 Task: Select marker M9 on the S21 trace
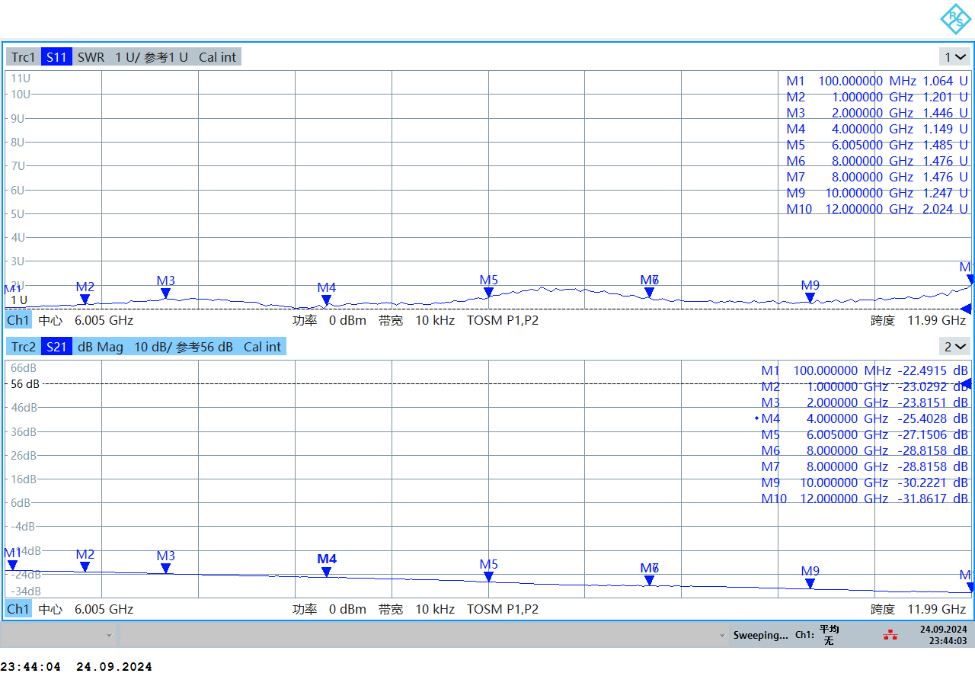[810, 584]
